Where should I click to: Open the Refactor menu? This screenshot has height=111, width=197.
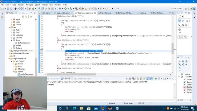pyautogui.click(x=21, y=5)
